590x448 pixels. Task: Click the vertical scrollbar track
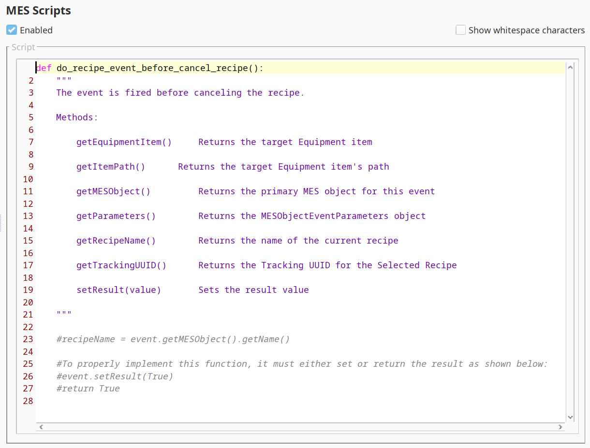pyautogui.click(x=570, y=242)
